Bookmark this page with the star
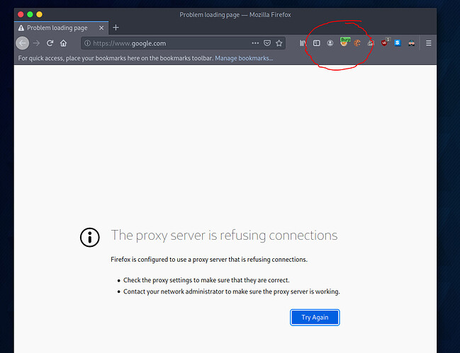Image resolution: width=460 pixels, height=353 pixels. tap(279, 43)
